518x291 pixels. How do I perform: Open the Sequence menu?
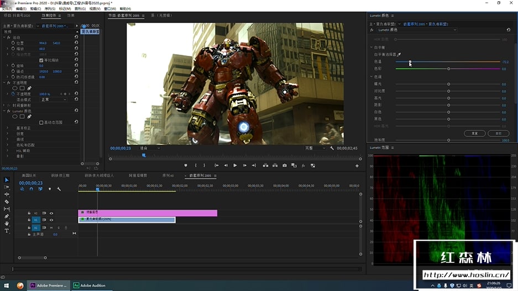(x=50, y=9)
